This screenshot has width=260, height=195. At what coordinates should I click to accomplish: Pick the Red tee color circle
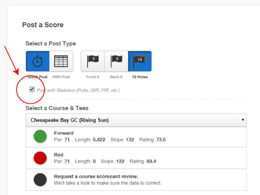pos(40,158)
